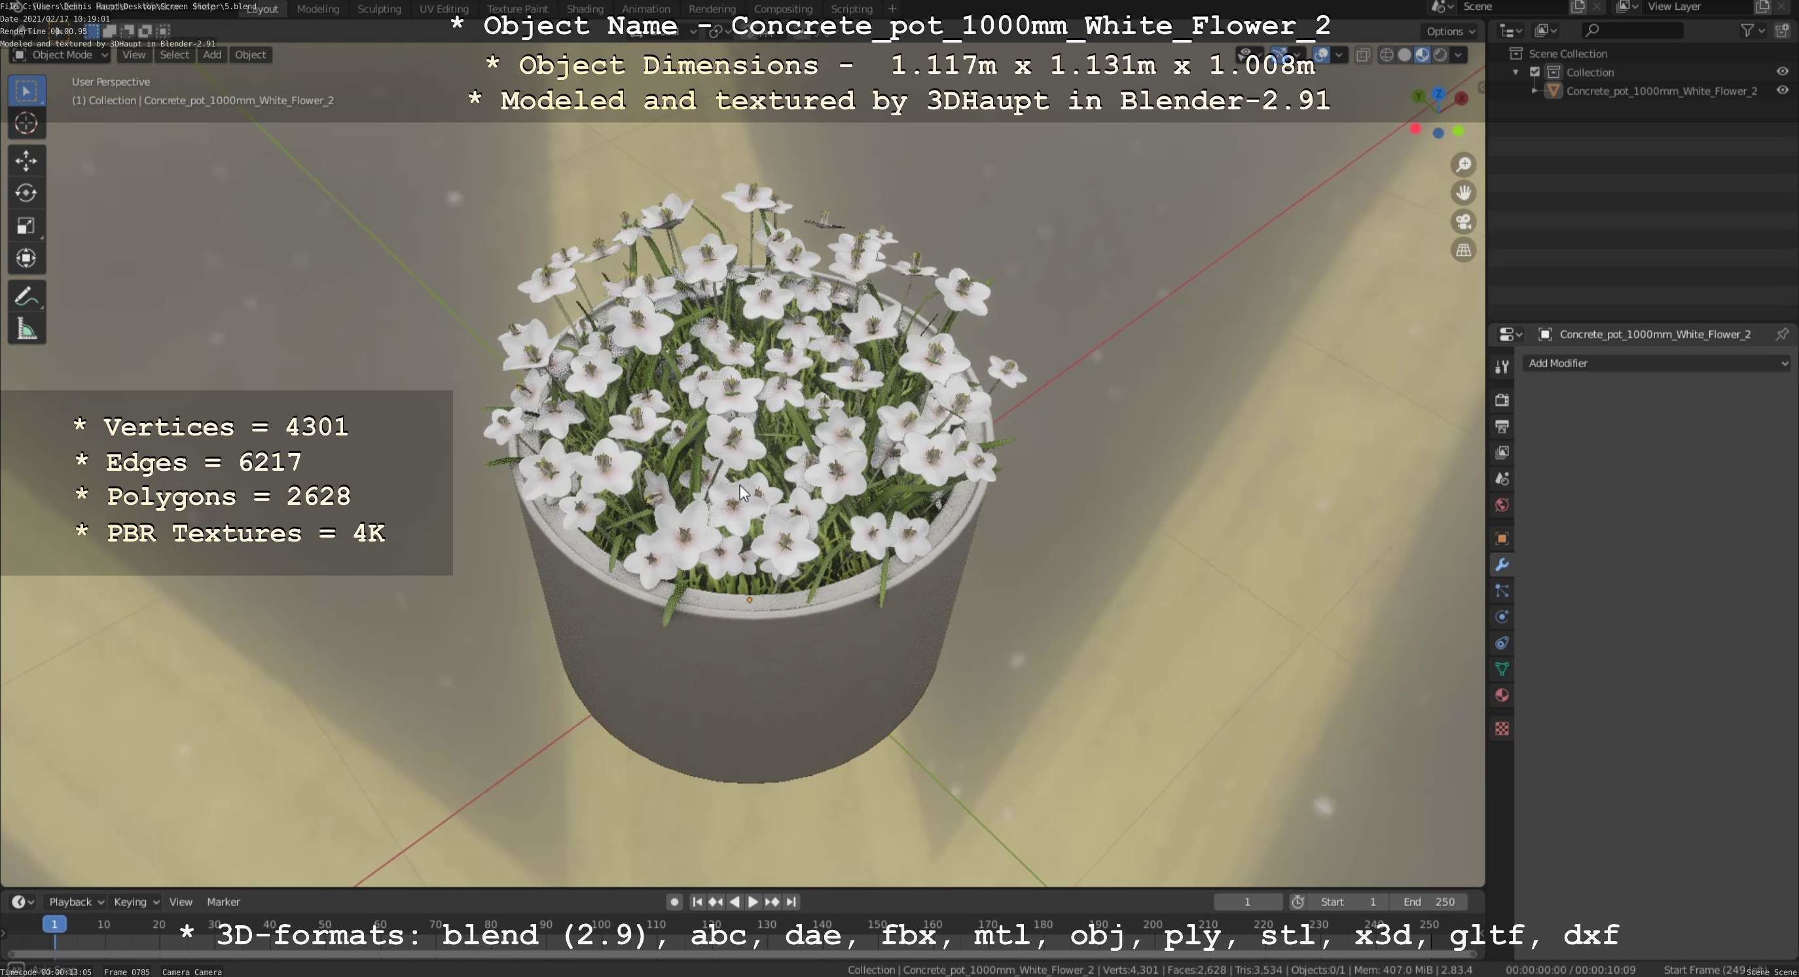Viewport: 1799px width, 977px height.
Task: Switch to the UV Editing workspace tab
Action: point(443,9)
